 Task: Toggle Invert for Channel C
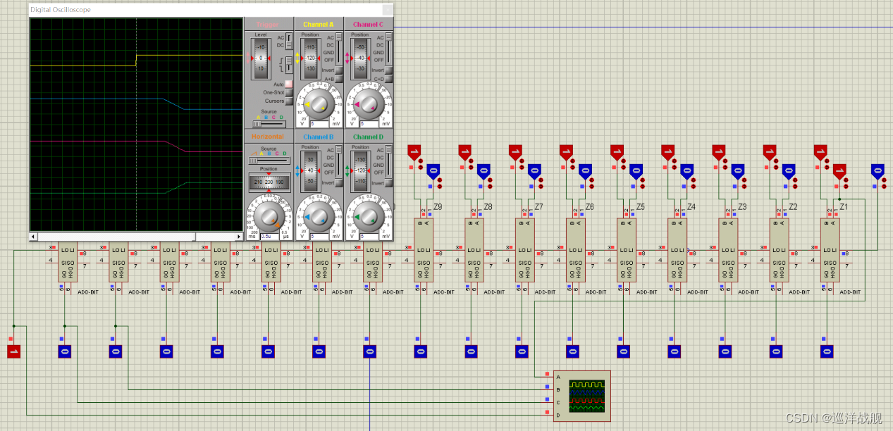pos(388,70)
